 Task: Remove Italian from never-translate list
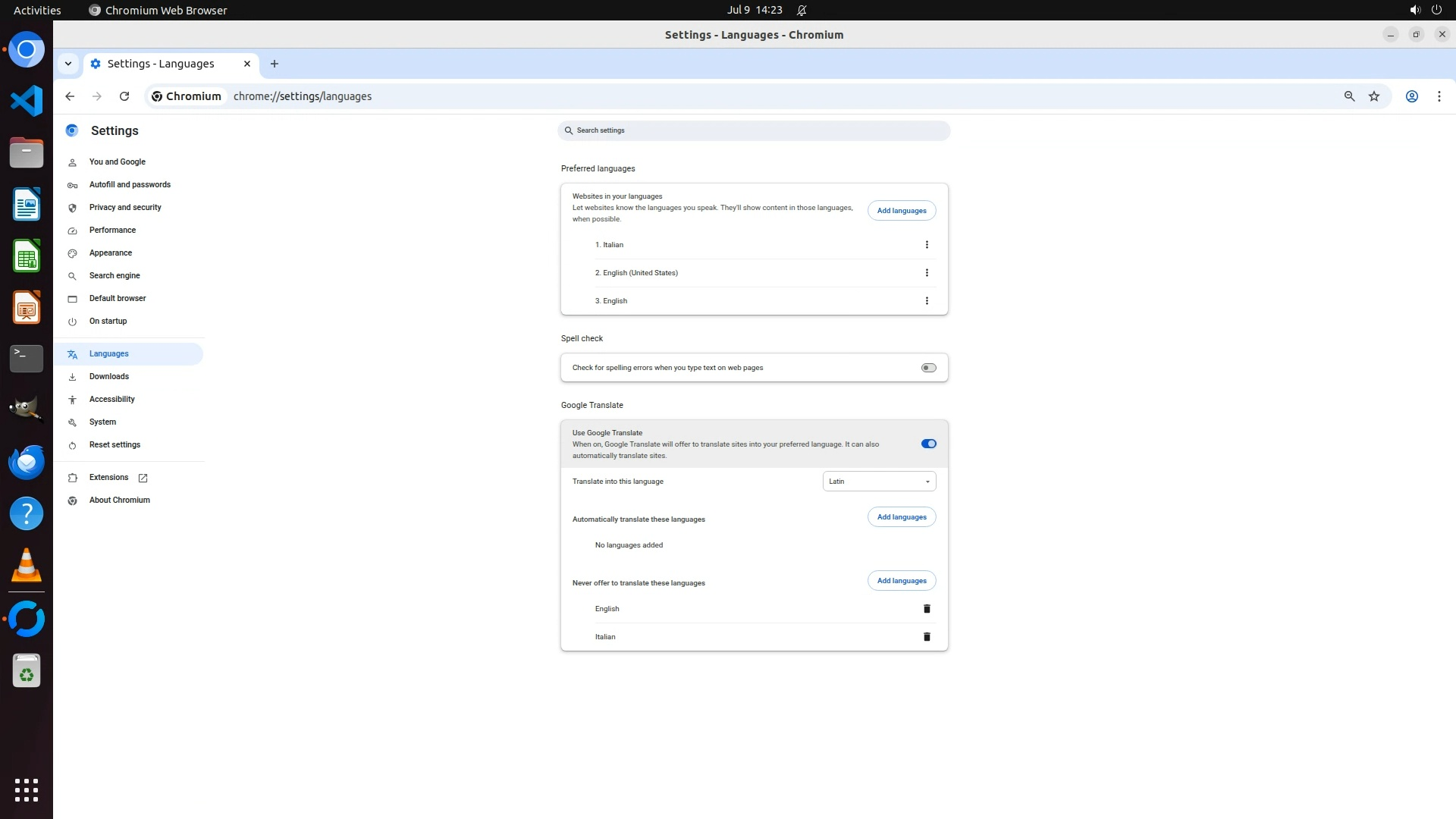926,637
